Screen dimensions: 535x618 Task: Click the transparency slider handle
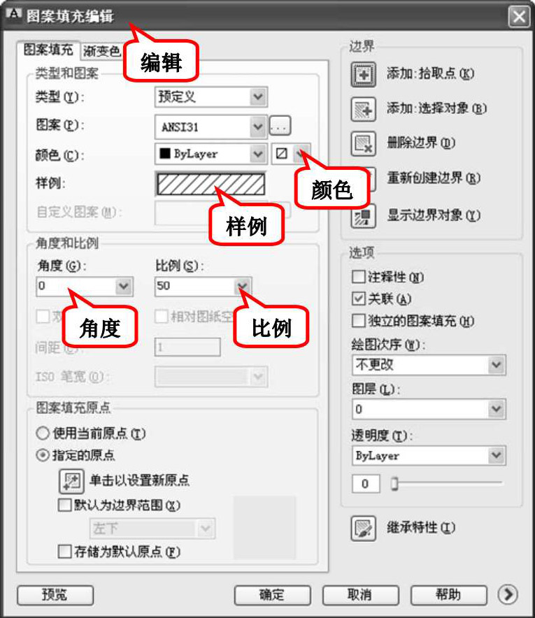tap(394, 484)
